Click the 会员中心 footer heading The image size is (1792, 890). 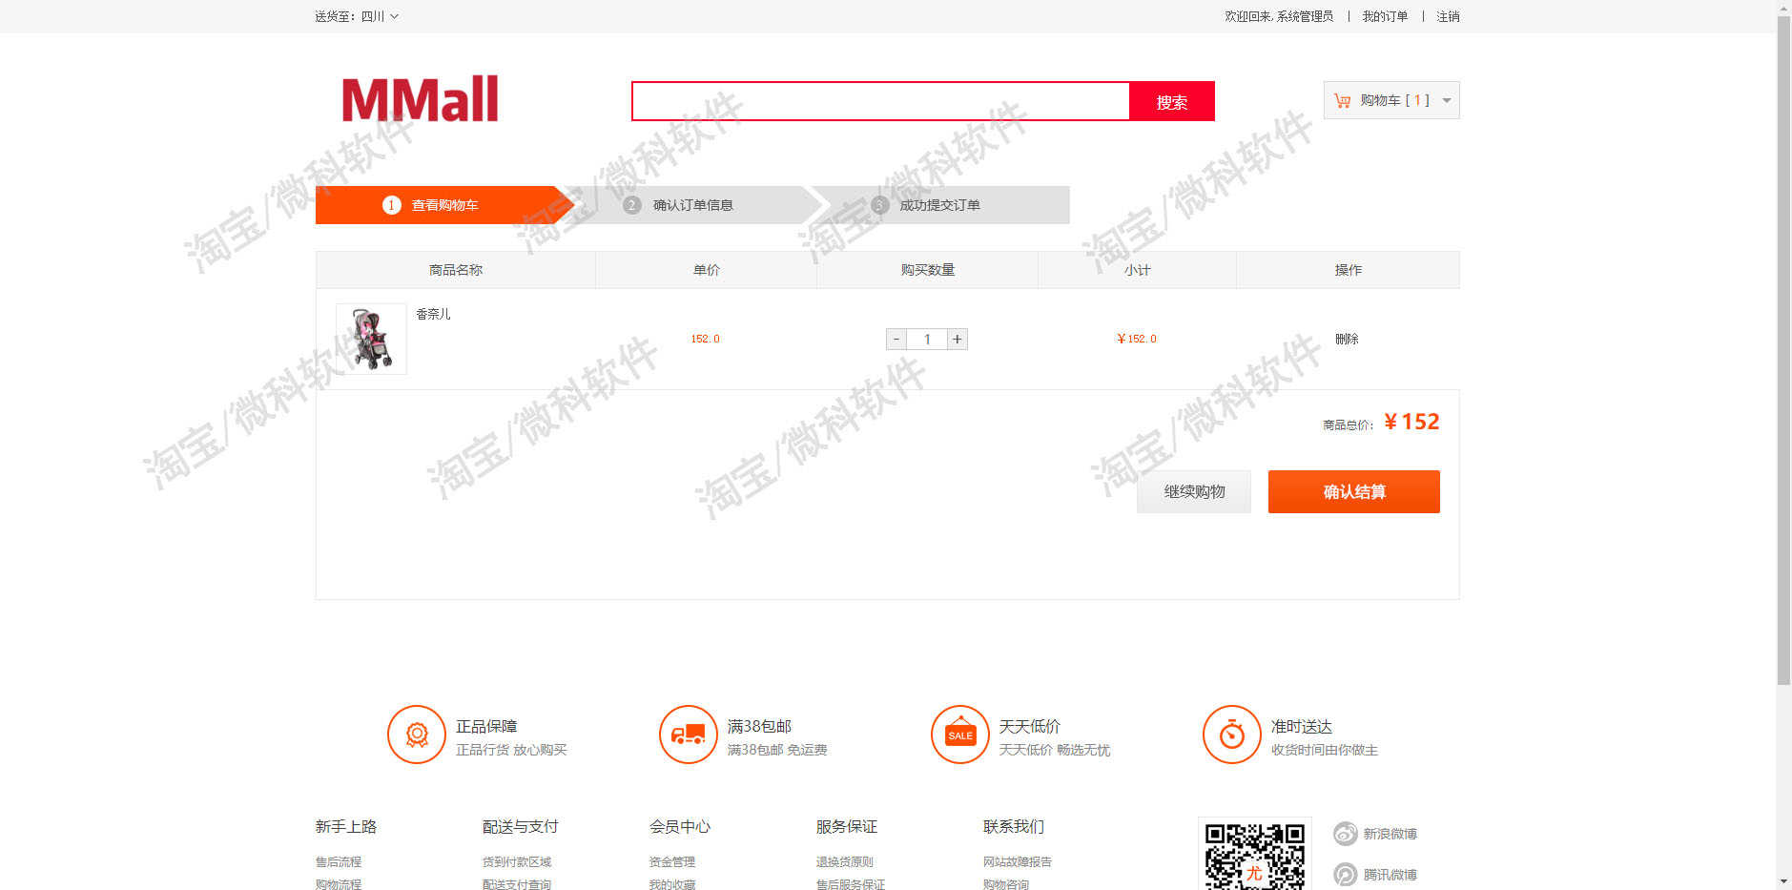680,826
